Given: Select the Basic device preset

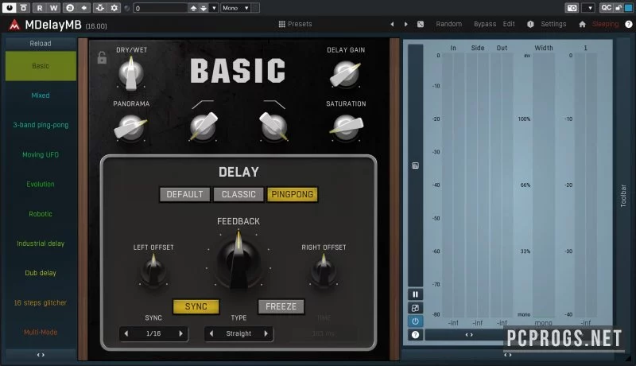Looking at the screenshot, I should (x=41, y=66).
